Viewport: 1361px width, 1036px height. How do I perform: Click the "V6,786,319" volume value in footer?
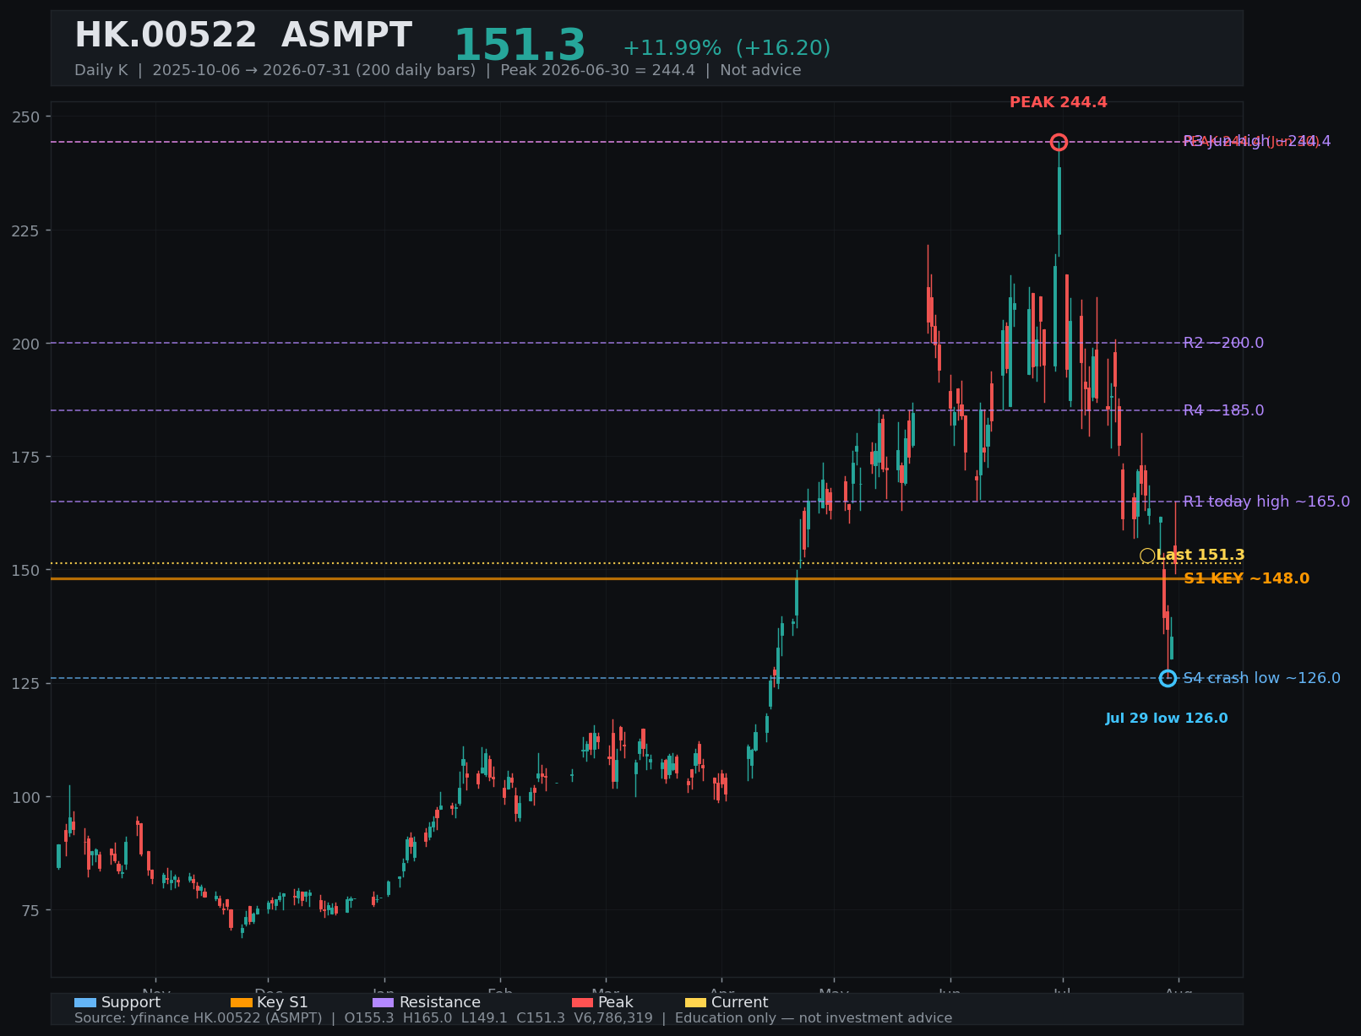pos(613,1018)
